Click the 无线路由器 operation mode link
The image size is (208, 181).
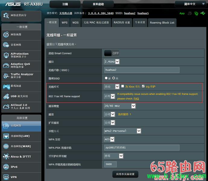66,13
